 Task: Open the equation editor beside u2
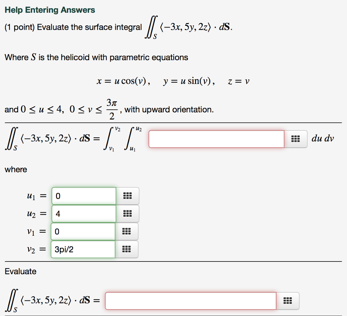[x=127, y=213]
